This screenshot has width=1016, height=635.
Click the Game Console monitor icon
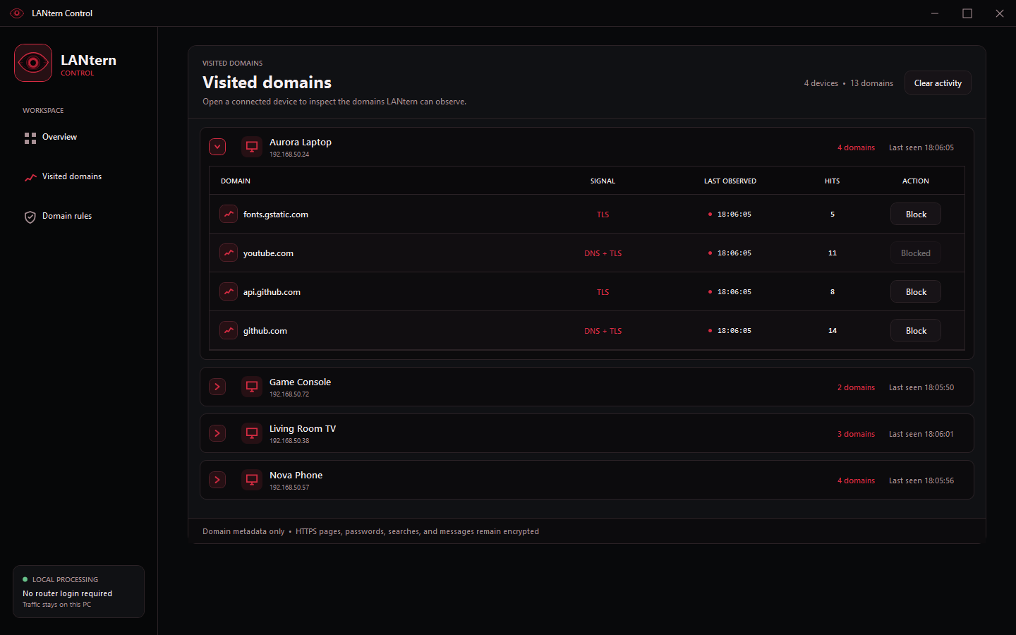coord(252,387)
